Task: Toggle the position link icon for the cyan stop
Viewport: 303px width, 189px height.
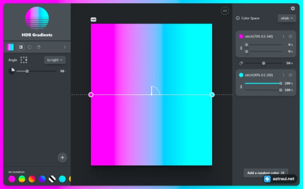Action: (x=241, y=86)
